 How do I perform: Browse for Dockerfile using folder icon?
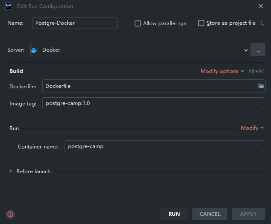coord(261,86)
